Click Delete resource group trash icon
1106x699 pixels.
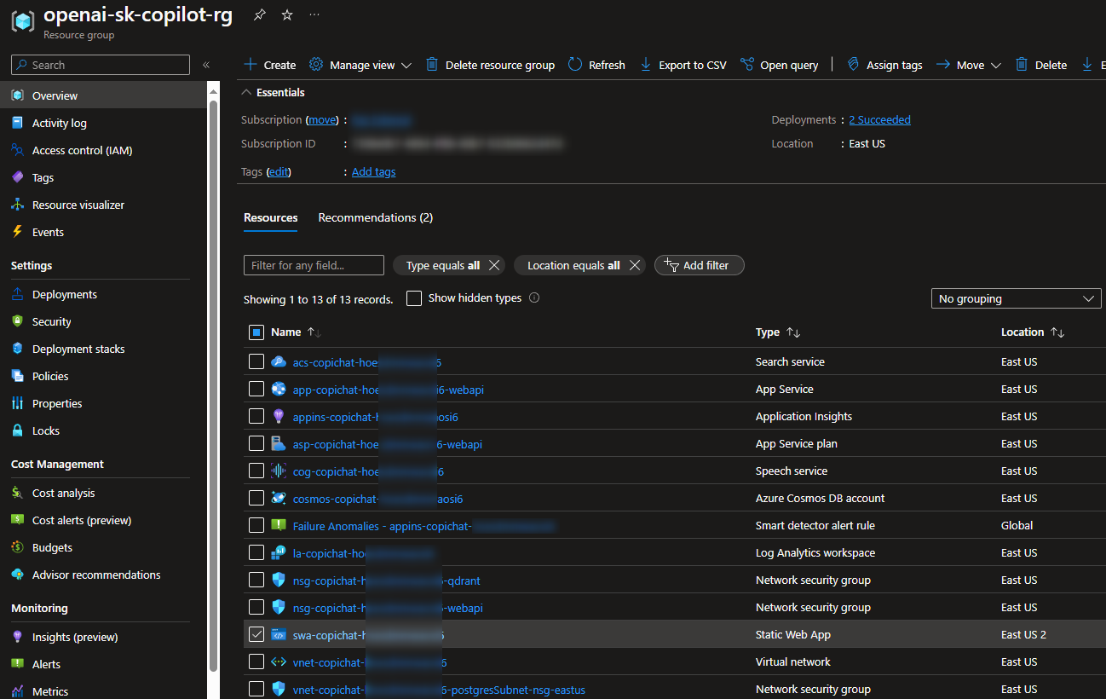point(432,65)
